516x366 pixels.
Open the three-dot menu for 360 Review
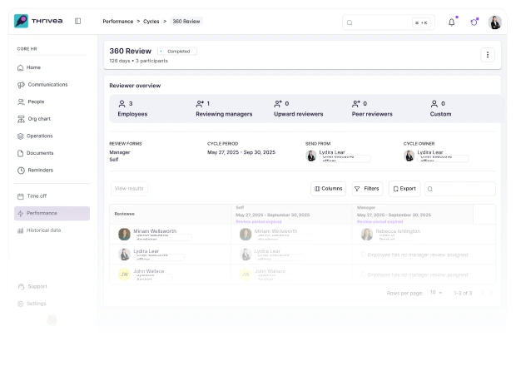488,55
